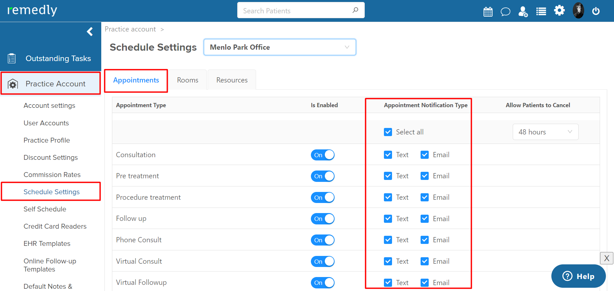The image size is (614, 291).
Task: Click the user profile avatar
Action: coord(578,10)
